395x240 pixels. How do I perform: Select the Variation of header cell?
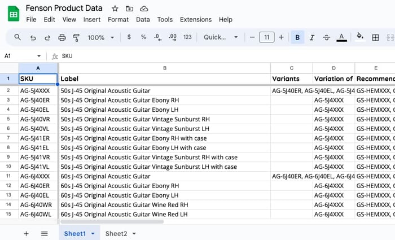[334, 79]
